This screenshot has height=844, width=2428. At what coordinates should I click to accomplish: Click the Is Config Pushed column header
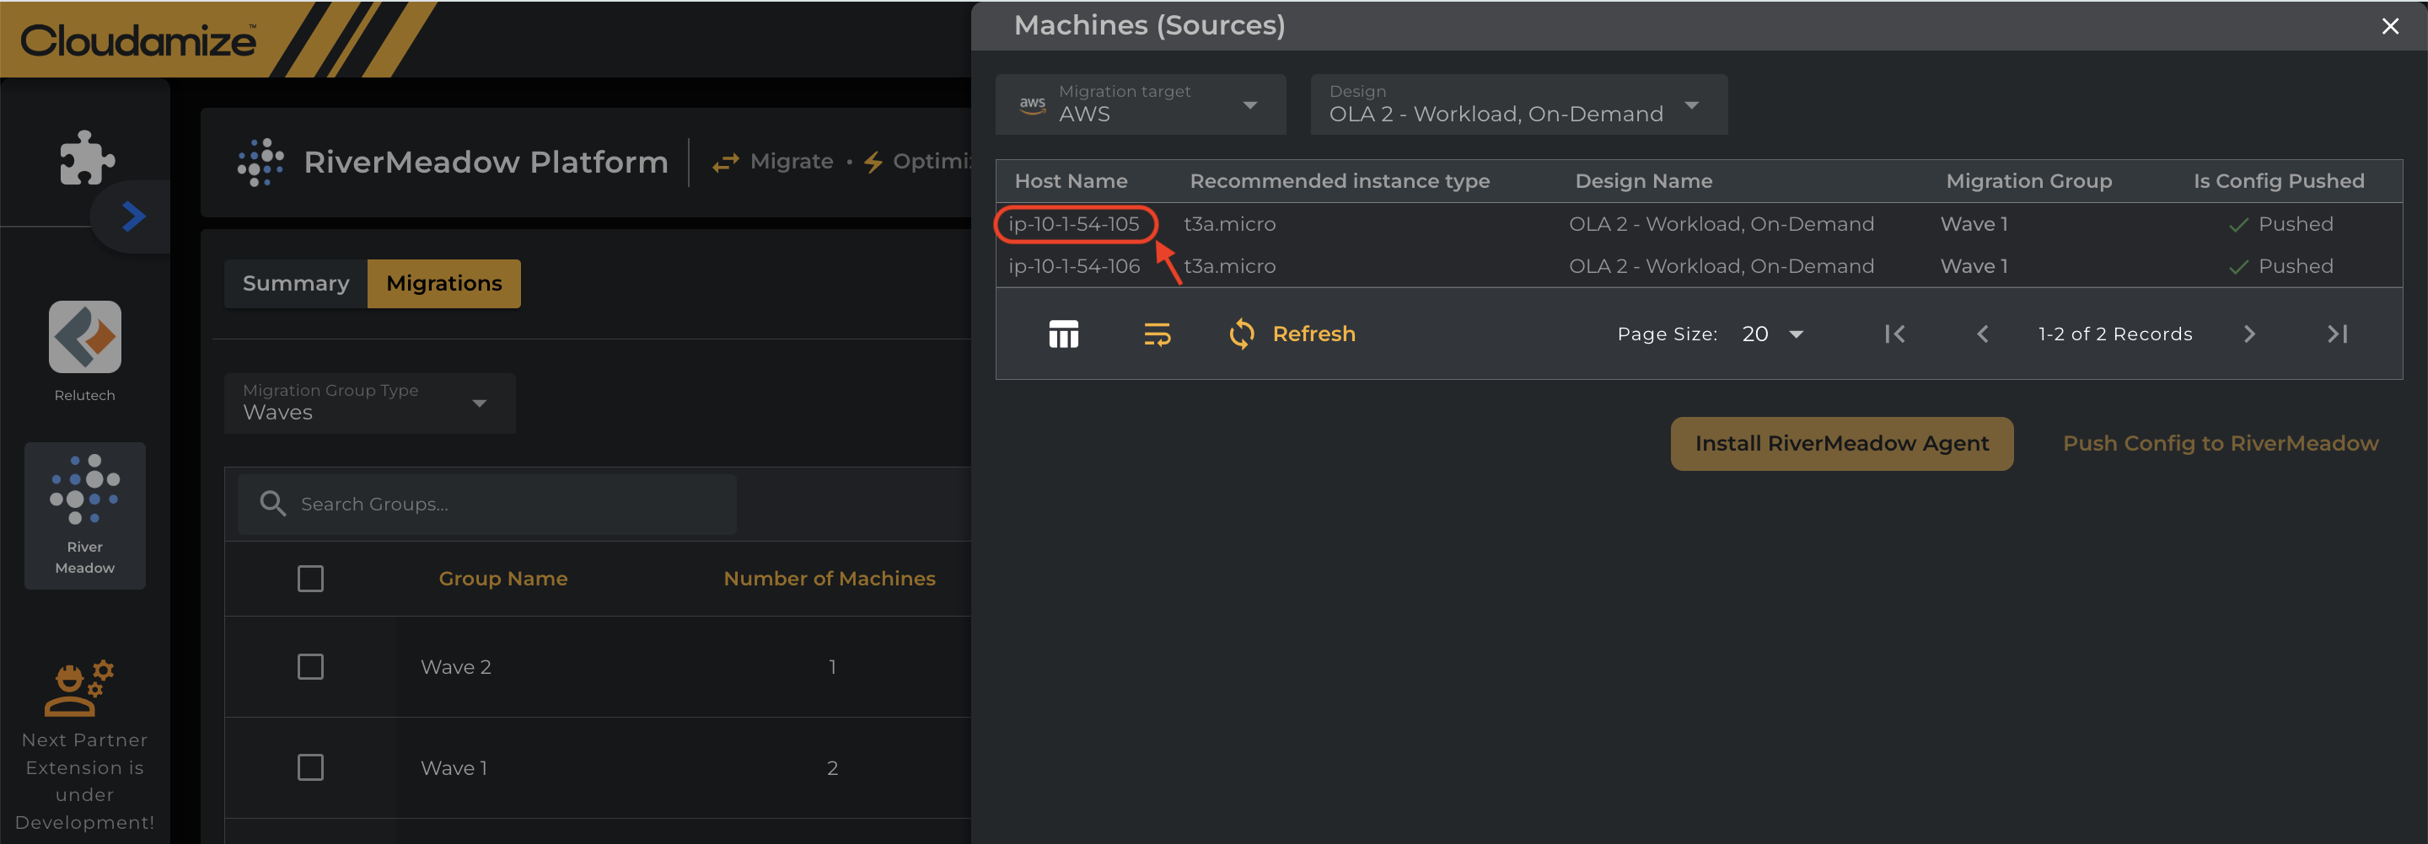[2278, 181]
